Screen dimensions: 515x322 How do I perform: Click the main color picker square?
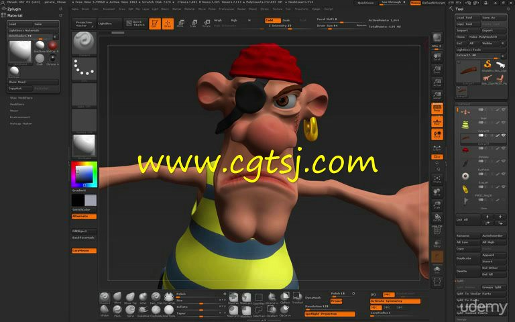[84, 174]
